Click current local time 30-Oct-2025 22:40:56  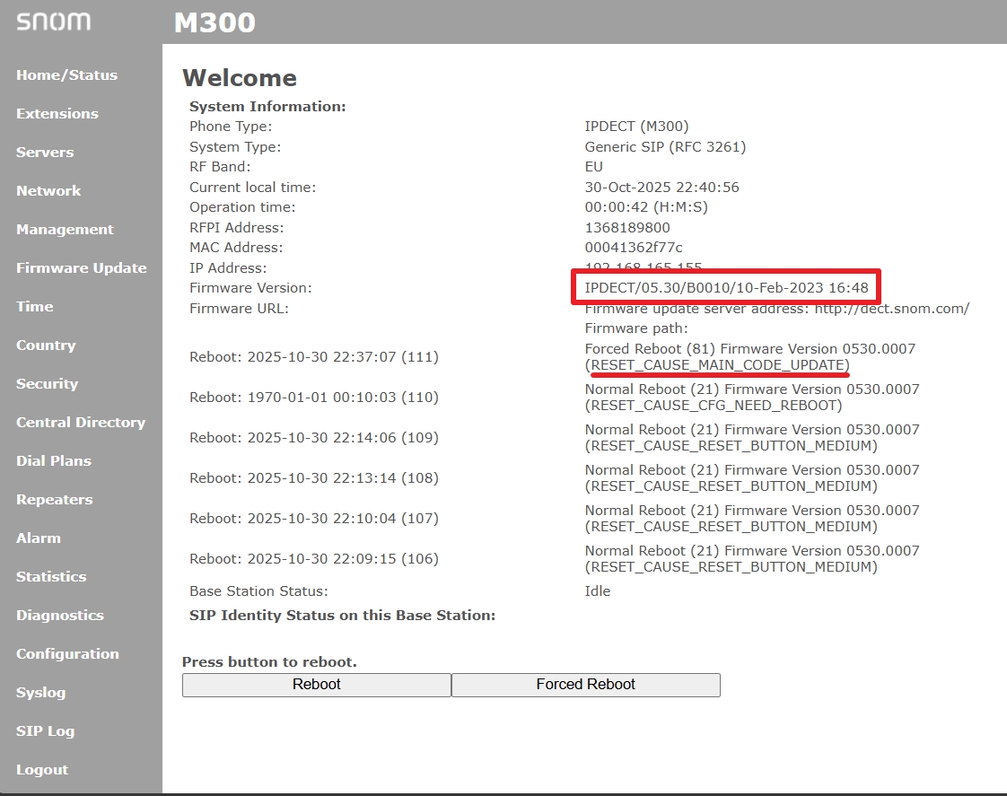(661, 187)
